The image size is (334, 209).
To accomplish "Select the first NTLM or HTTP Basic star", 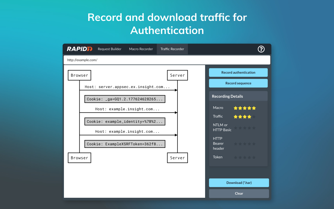I will tap(236, 128).
